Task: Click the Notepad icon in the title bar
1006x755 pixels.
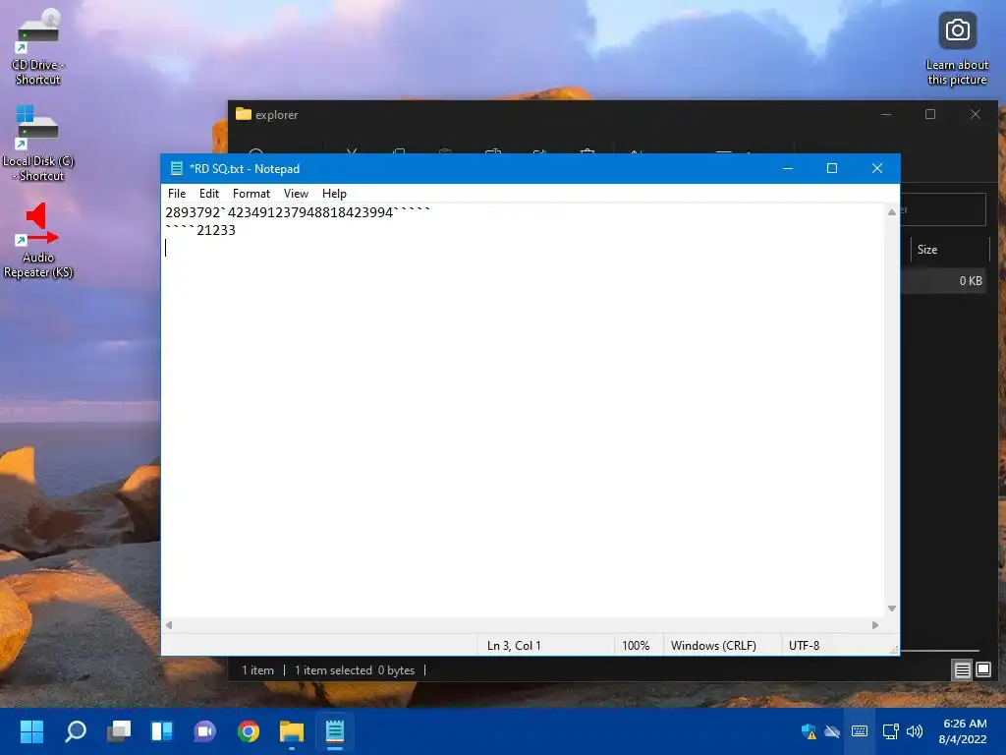Action: [x=177, y=168]
